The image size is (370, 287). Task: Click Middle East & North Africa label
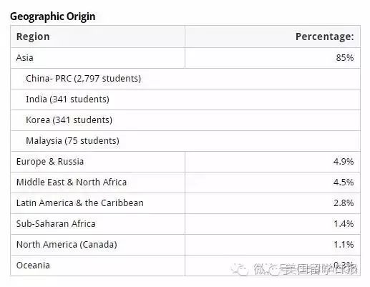click(x=72, y=183)
